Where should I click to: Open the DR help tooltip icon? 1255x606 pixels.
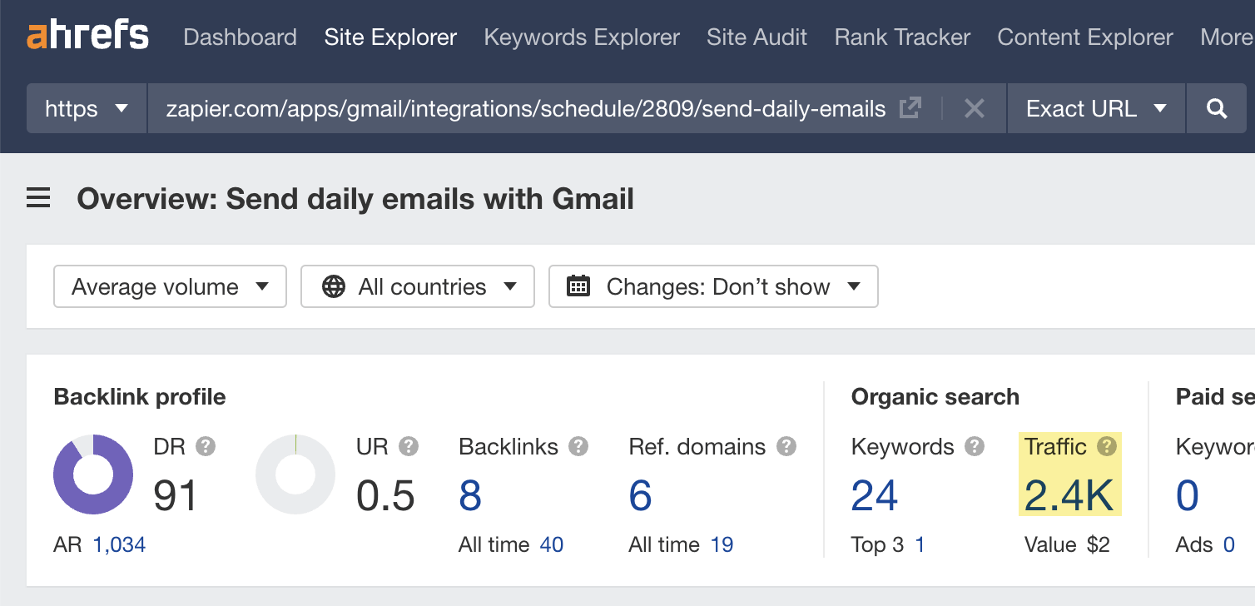pos(207,447)
